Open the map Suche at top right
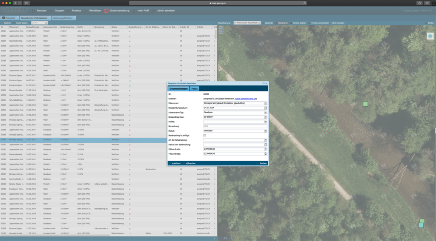The image size is (436, 241). coord(429,23)
